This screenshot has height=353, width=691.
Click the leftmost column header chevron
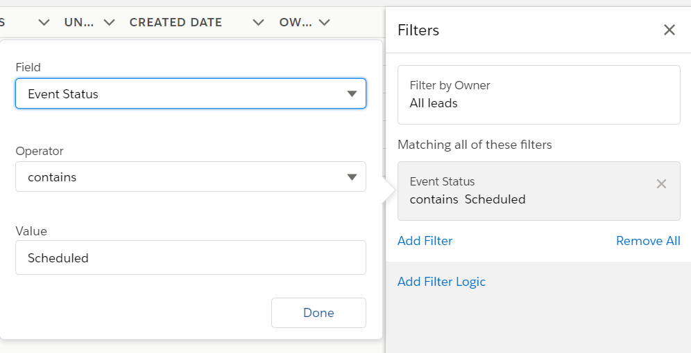44,22
